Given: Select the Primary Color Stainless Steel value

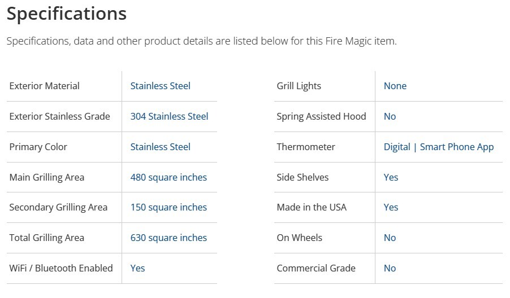Looking at the screenshot, I should tap(160, 147).
